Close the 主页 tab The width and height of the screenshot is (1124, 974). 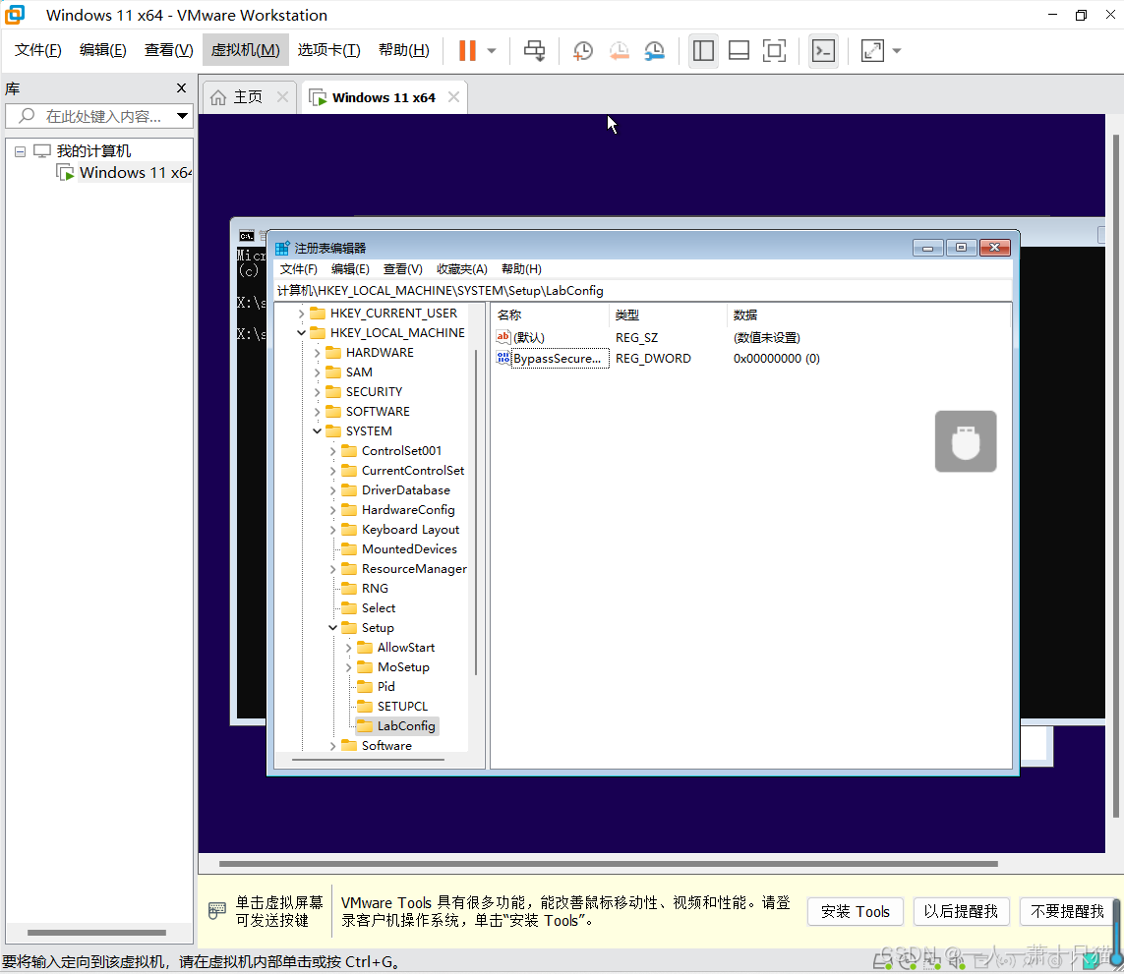click(282, 96)
